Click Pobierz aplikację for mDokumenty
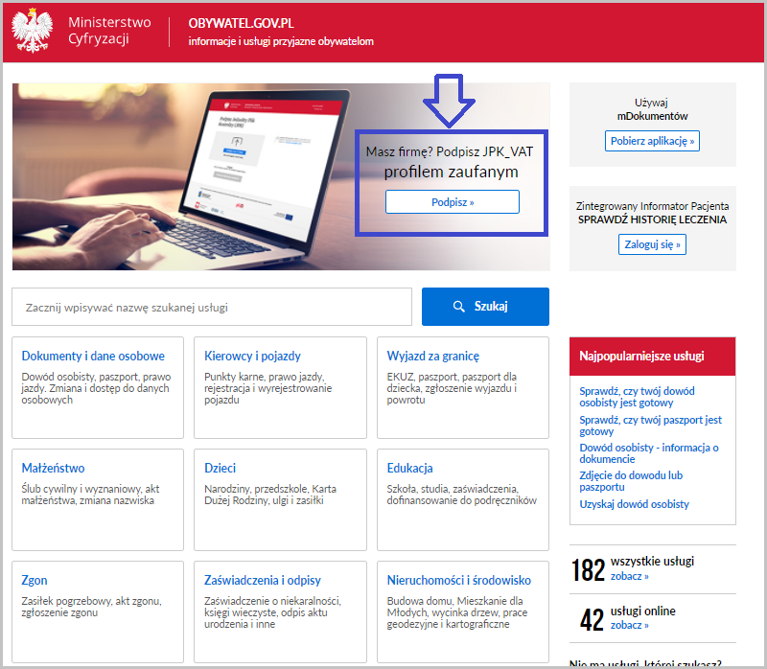Viewport: 767px width, 669px height. [x=652, y=140]
